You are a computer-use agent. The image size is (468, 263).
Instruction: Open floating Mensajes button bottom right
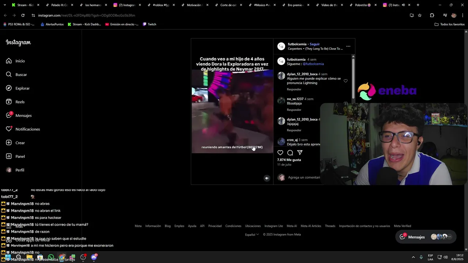coord(426,237)
